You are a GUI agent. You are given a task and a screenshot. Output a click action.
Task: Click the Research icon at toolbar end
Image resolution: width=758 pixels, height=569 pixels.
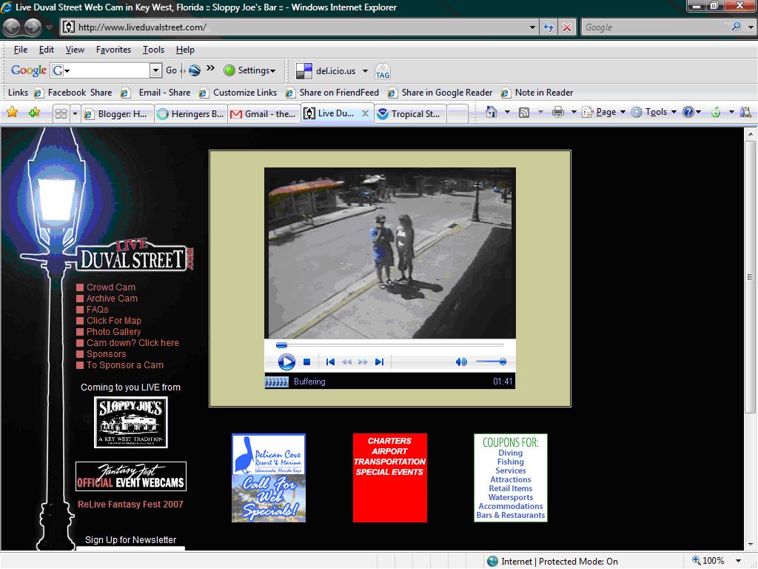745,113
